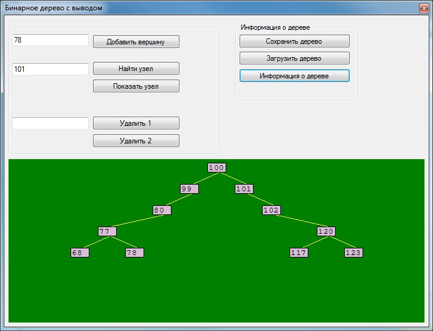Viewport: 433px width, 331px height.
Task: Click the 'Добавить вершину' button
Action: tap(136, 42)
